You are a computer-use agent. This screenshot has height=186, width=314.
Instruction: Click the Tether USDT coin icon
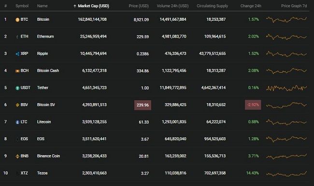coord(17,88)
